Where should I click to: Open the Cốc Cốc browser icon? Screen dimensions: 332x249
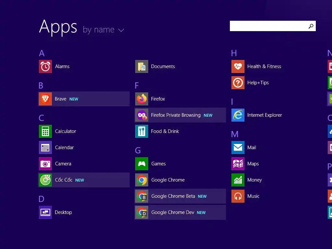pyautogui.click(x=45, y=180)
